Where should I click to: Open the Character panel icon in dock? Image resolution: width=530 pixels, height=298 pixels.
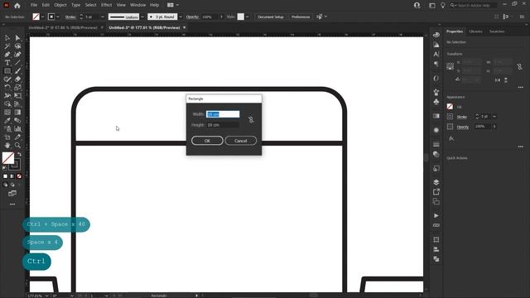click(x=436, y=54)
